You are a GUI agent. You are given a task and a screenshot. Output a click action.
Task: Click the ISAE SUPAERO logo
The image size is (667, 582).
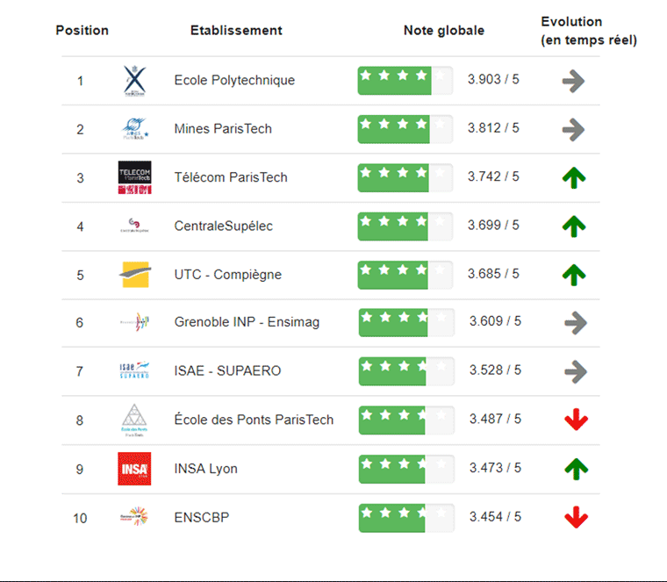(134, 370)
